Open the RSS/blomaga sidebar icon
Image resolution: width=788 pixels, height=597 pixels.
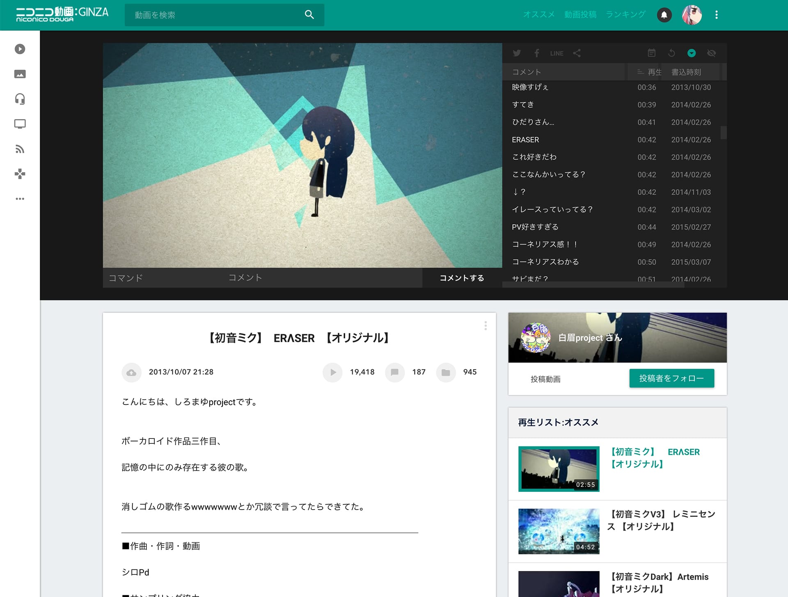click(x=20, y=149)
